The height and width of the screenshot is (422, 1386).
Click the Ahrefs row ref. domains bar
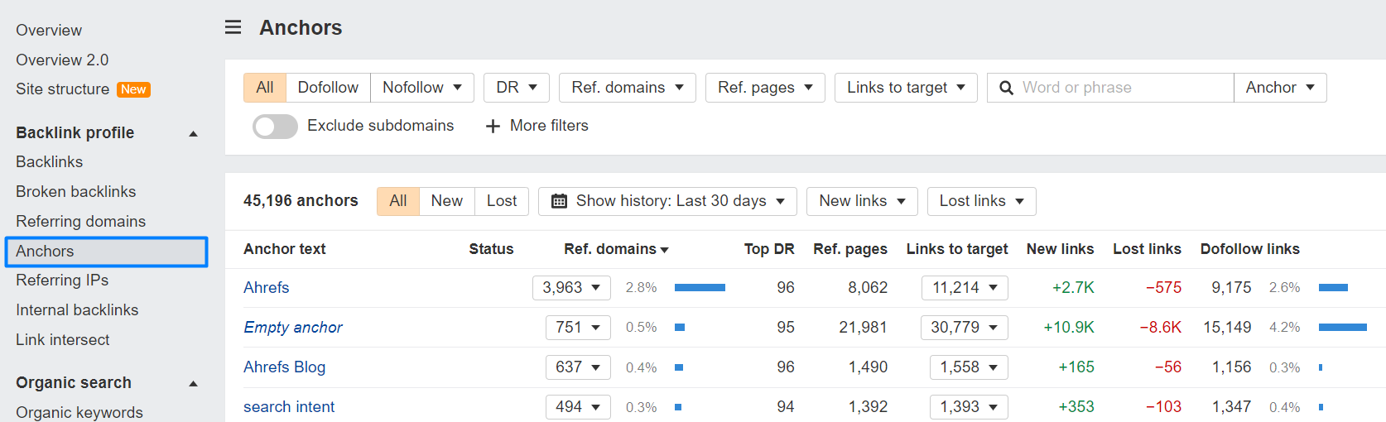[700, 288]
